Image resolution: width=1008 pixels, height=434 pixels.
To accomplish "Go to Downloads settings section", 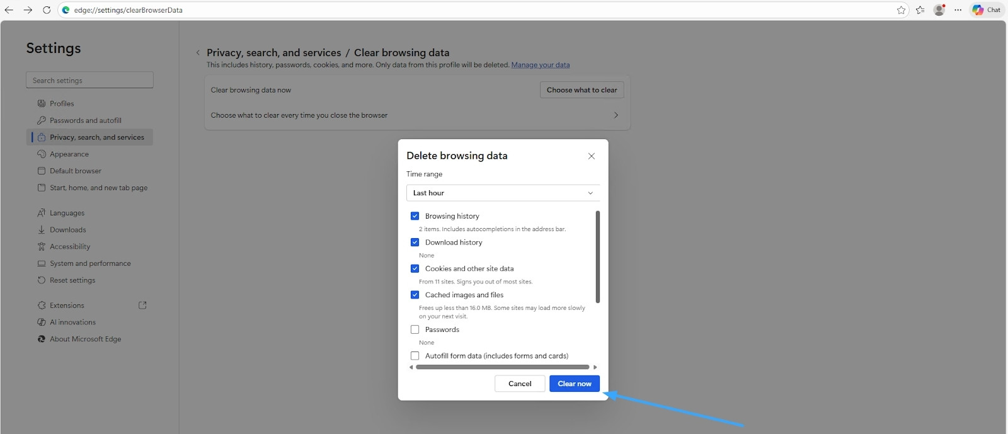I will [x=67, y=230].
